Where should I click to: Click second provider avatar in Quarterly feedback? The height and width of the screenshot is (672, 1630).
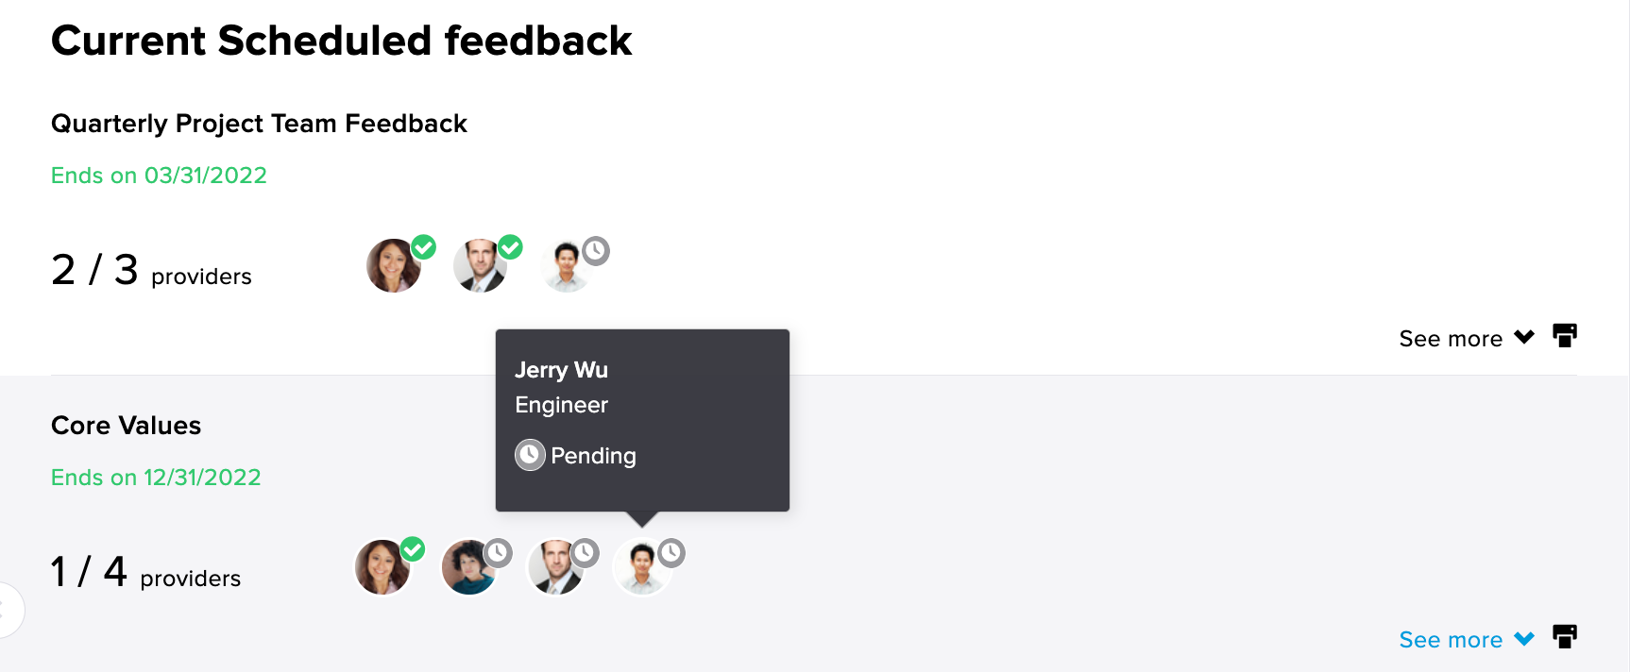[481, 265]
